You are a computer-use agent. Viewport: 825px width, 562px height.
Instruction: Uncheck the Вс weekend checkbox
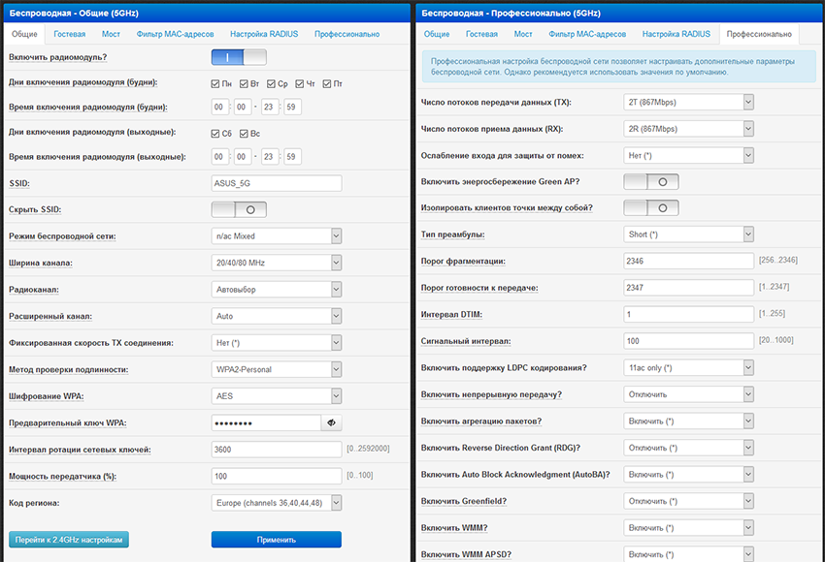pyautogui.click(x=244, y=134)
